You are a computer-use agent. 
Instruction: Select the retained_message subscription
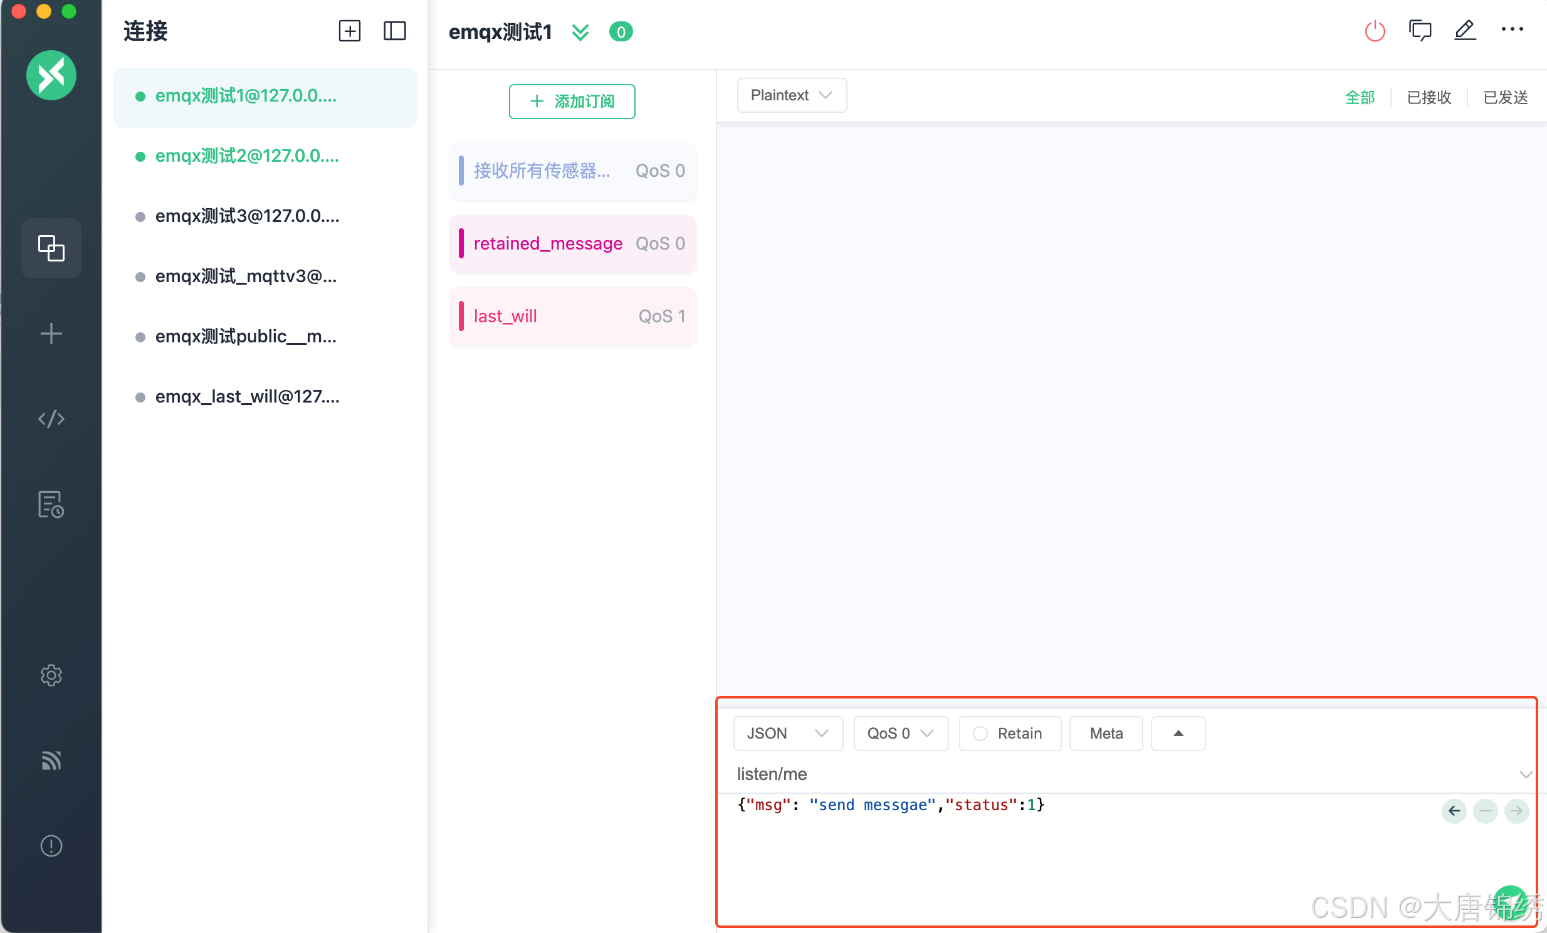(572, 244)
